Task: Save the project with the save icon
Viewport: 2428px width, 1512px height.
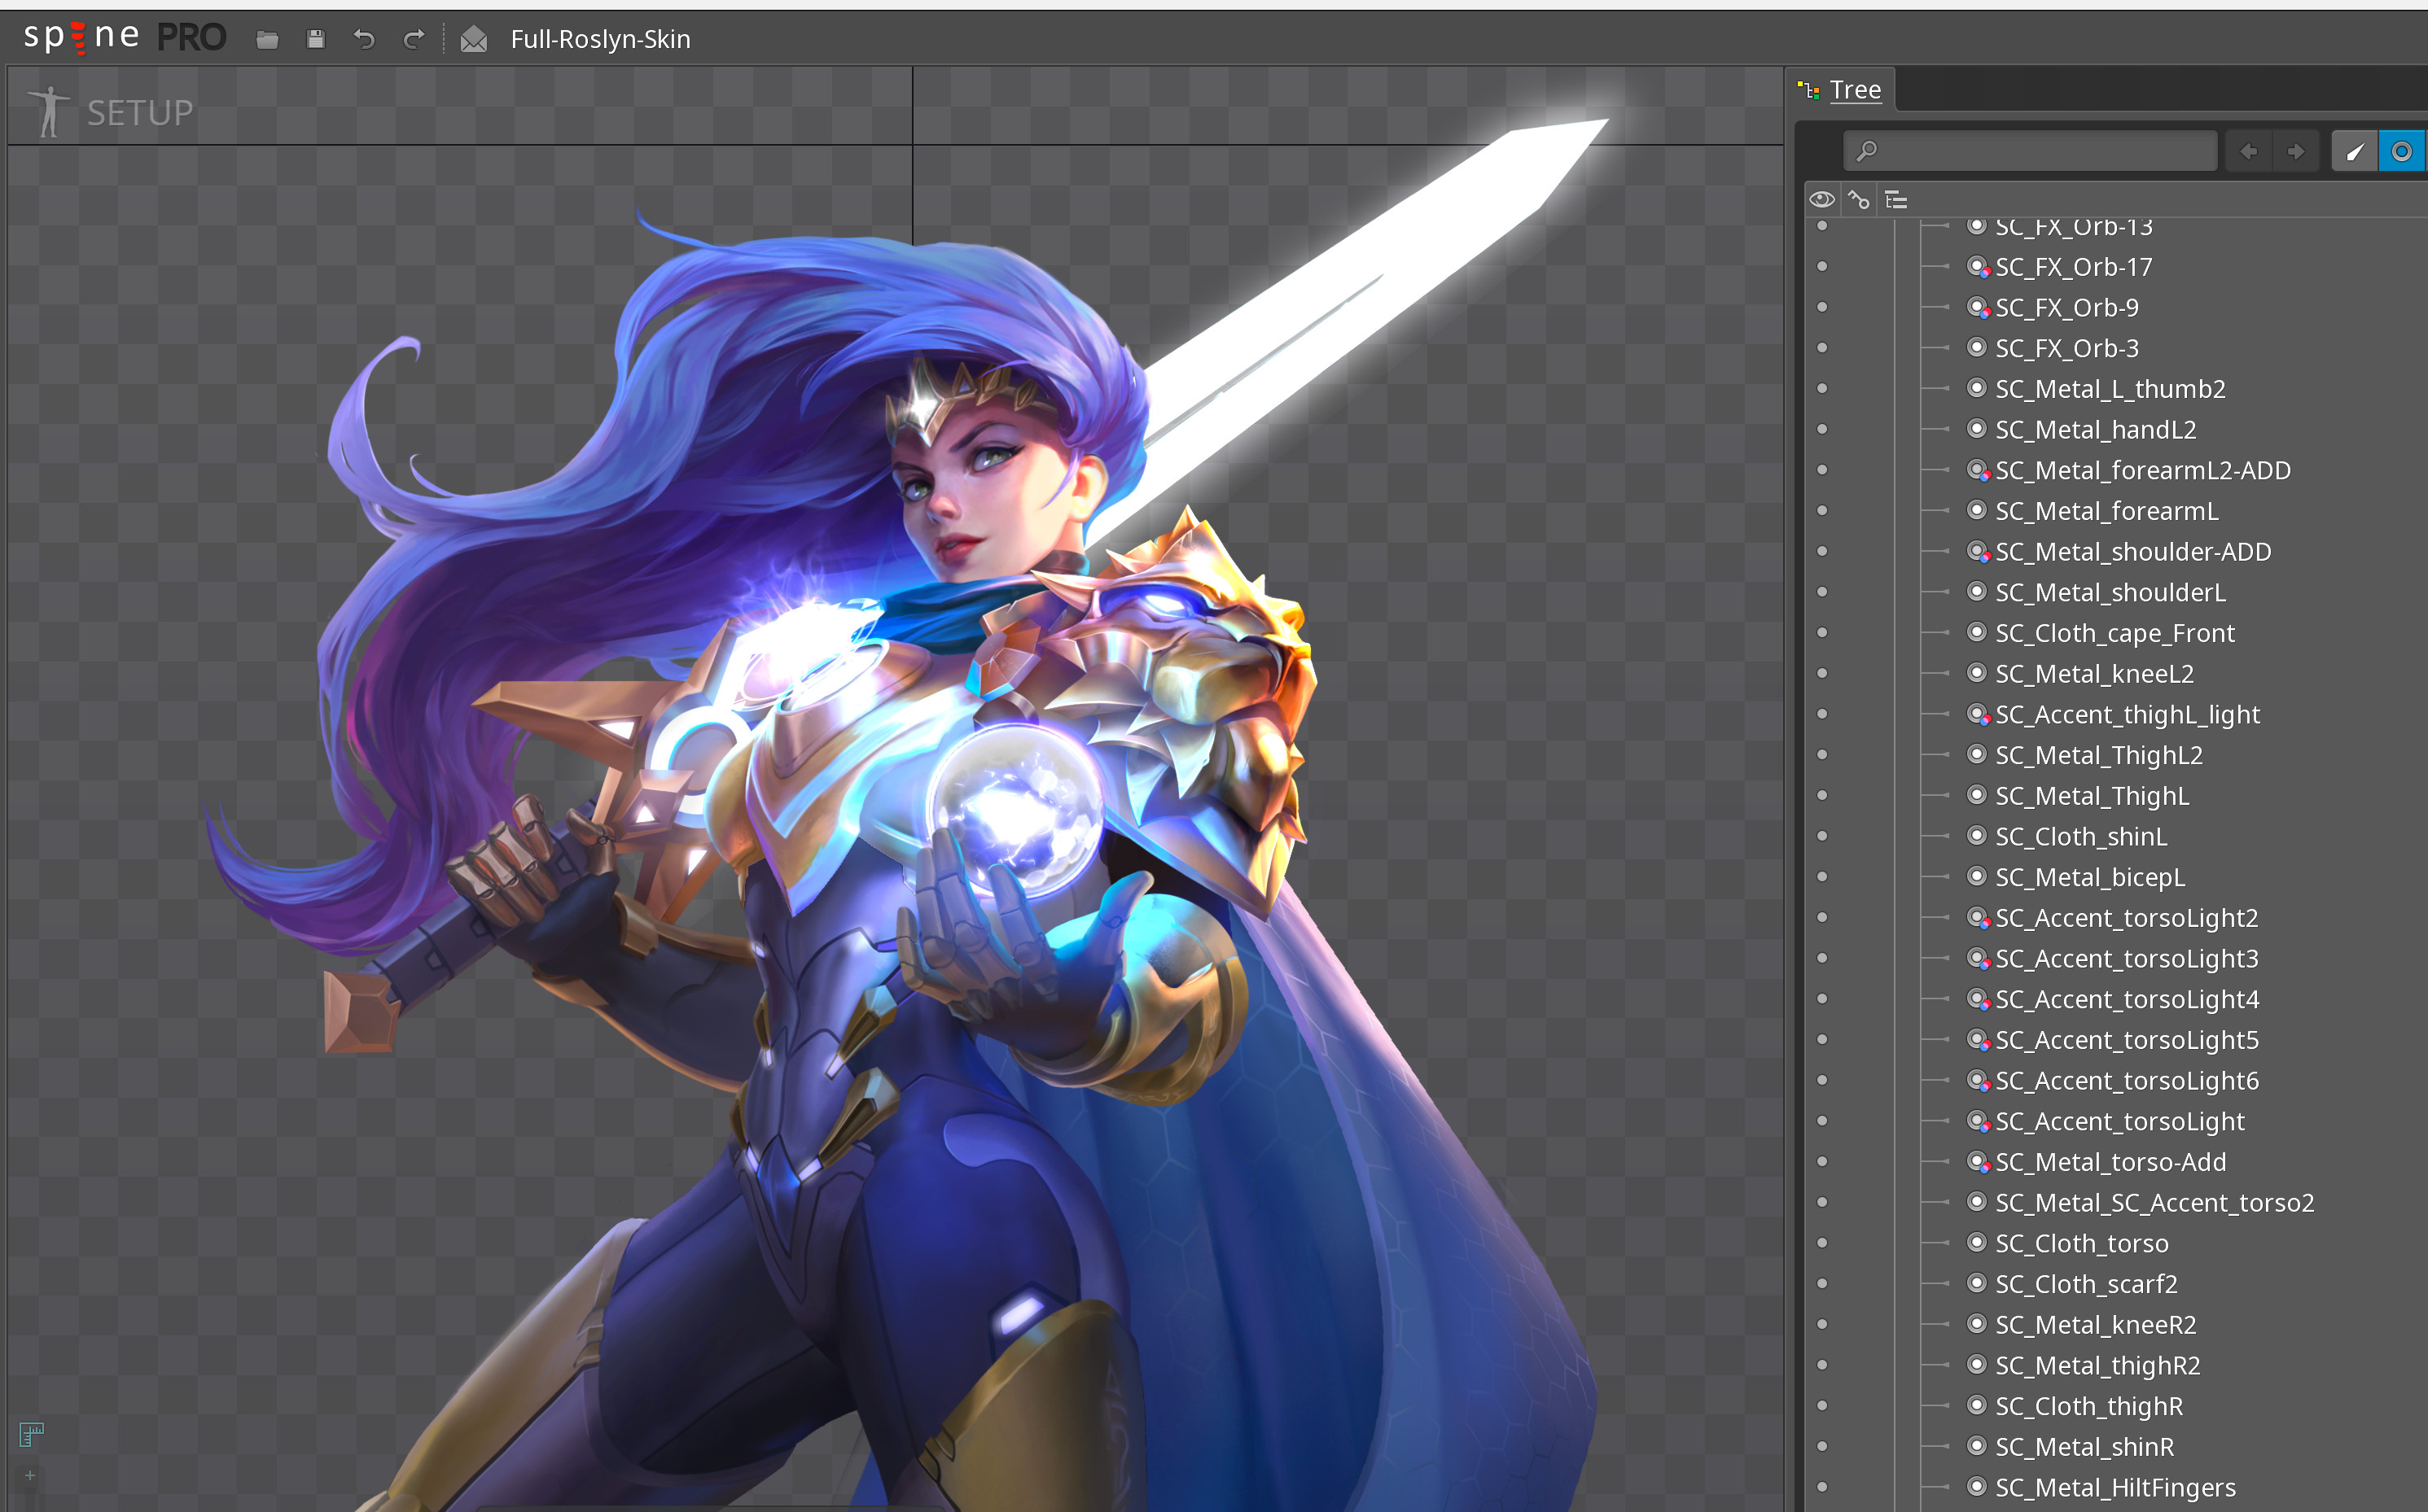Action: point(315,39)
